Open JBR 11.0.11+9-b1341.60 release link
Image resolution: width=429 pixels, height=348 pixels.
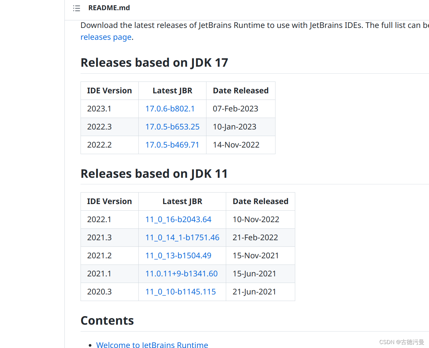point(181,274)
